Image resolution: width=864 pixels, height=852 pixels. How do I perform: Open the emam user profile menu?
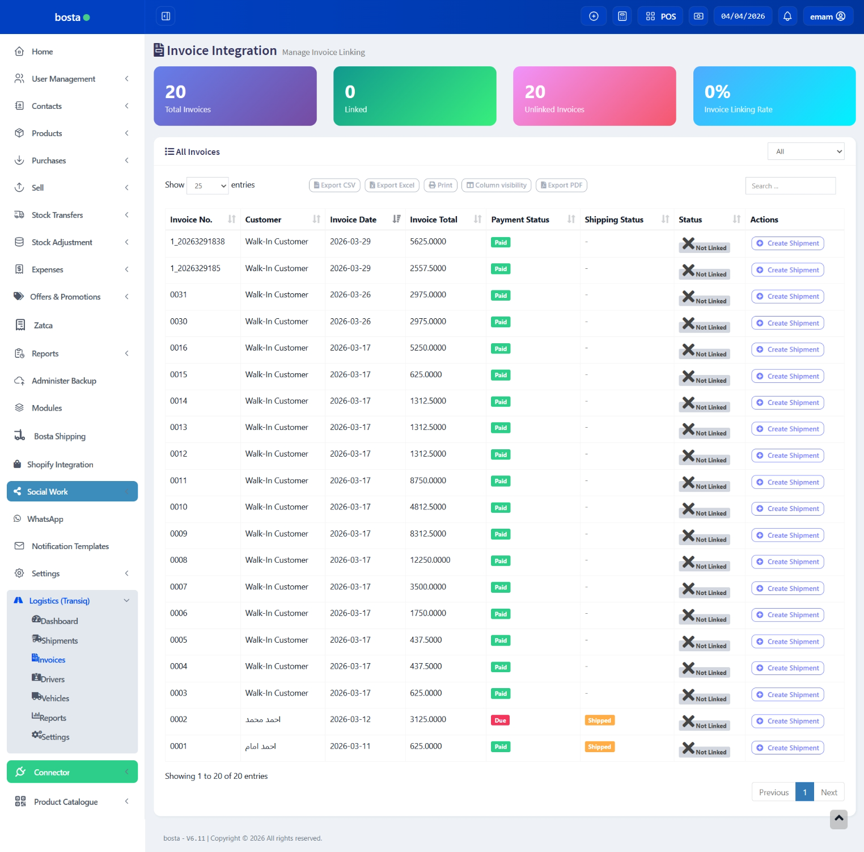click(x=827, y=16)
